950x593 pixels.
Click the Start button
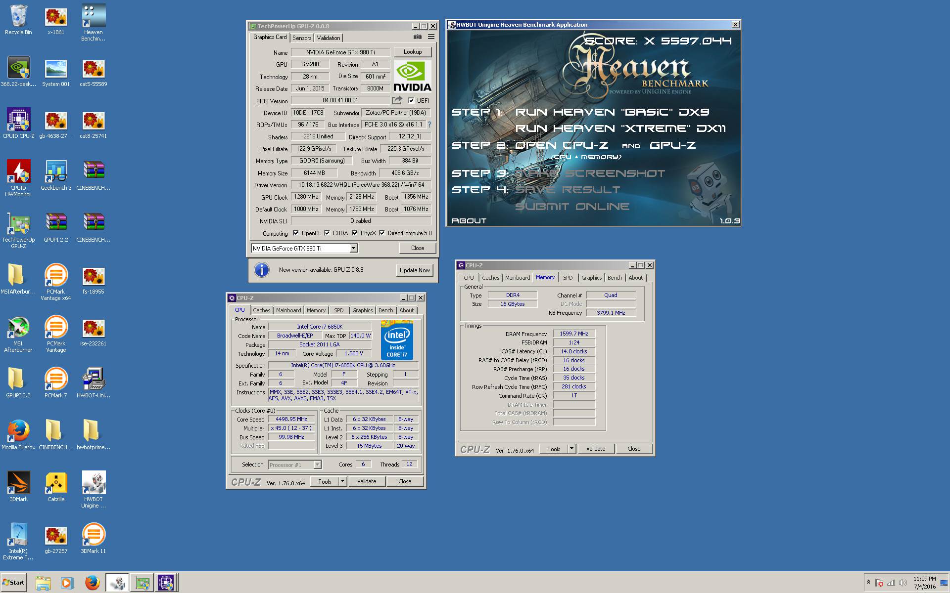(13, 583)
